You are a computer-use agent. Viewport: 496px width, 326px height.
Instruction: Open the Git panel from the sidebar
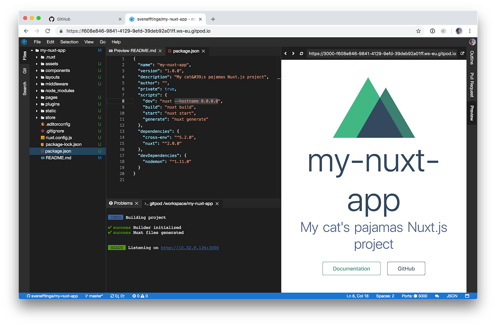(x=24, y=71)
